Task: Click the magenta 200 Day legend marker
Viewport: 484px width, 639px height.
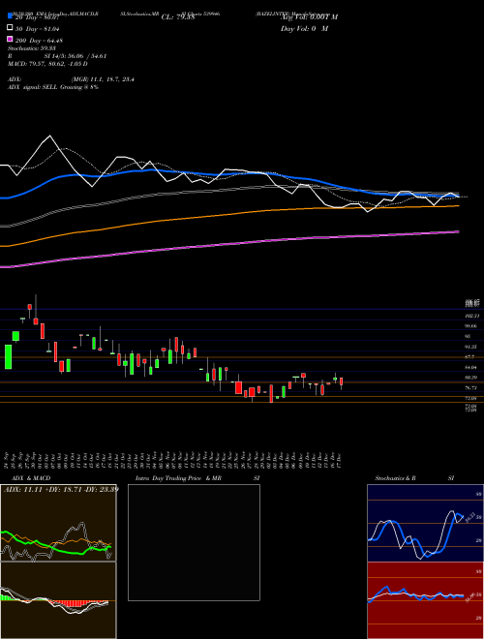Action: pyautogui.click(x=10, y=40)
